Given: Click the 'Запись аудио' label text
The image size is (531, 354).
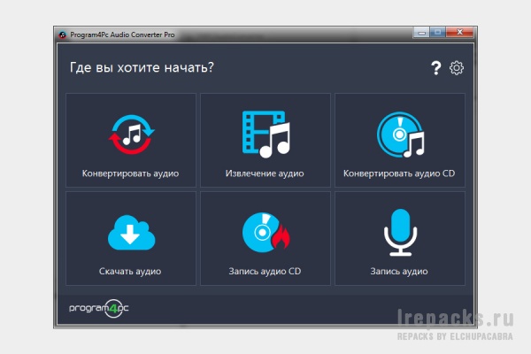Looking at the screenshot, I should click(399, 272).
